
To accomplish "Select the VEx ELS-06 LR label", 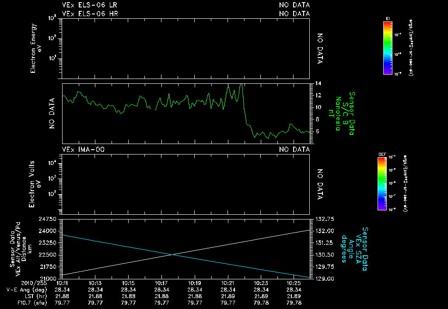I will (89, 5).
